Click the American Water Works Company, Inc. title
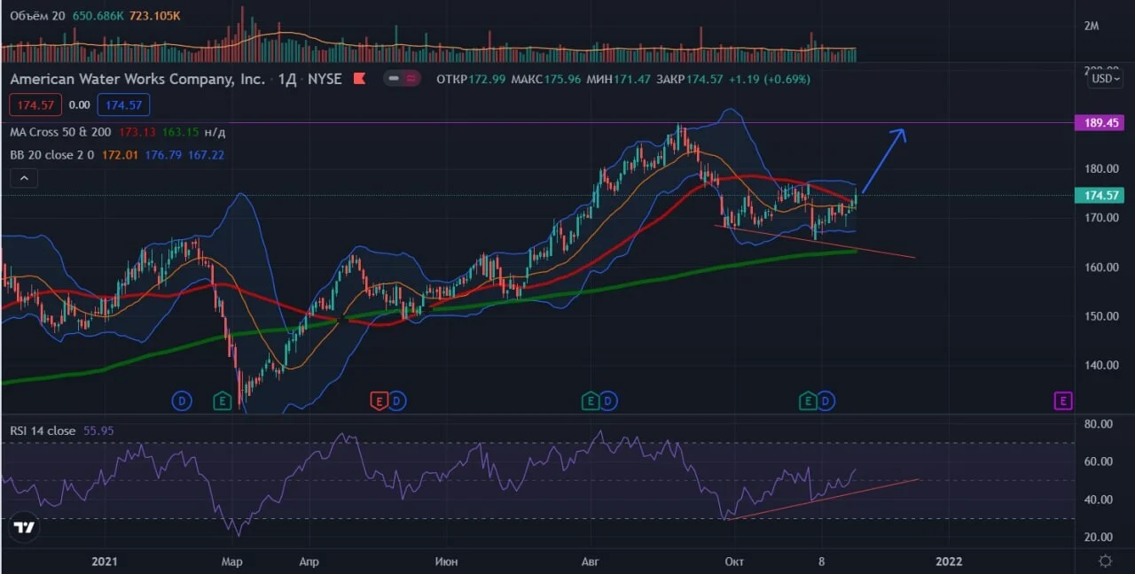The image size is (1135, 574). point(137,79)
